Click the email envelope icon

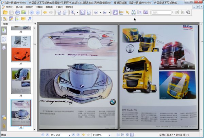coord(23,13)
